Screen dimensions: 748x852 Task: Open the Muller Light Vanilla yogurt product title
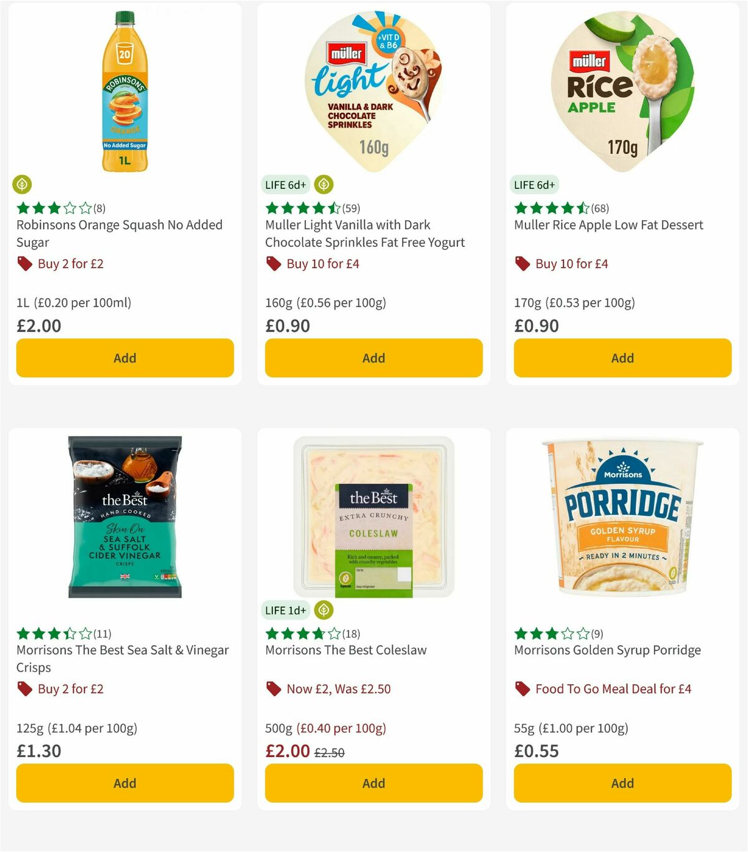point(365,234)
